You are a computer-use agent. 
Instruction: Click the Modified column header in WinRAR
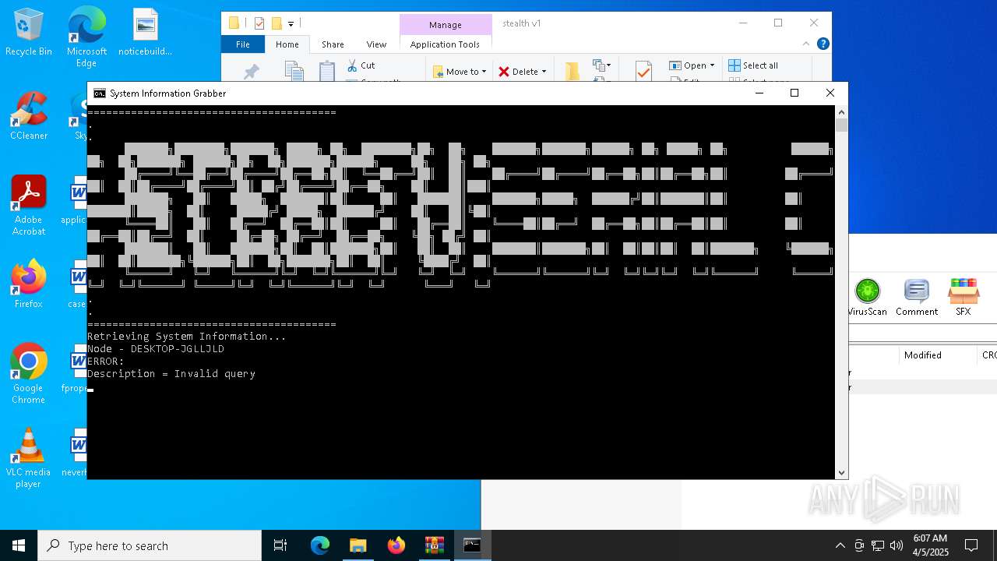point(923,355)
